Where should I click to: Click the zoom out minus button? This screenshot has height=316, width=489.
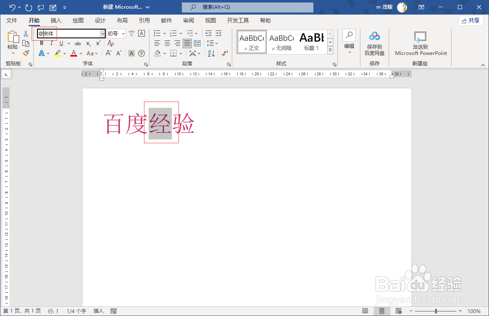(411, 311)
